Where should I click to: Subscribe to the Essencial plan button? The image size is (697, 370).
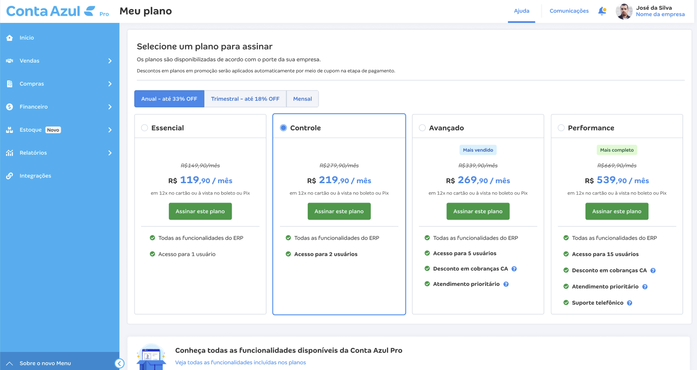click(x=200, y=212)
